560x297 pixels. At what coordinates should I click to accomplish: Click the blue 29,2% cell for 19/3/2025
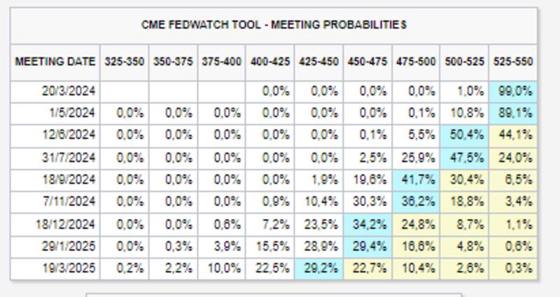(x=319, y=268)
